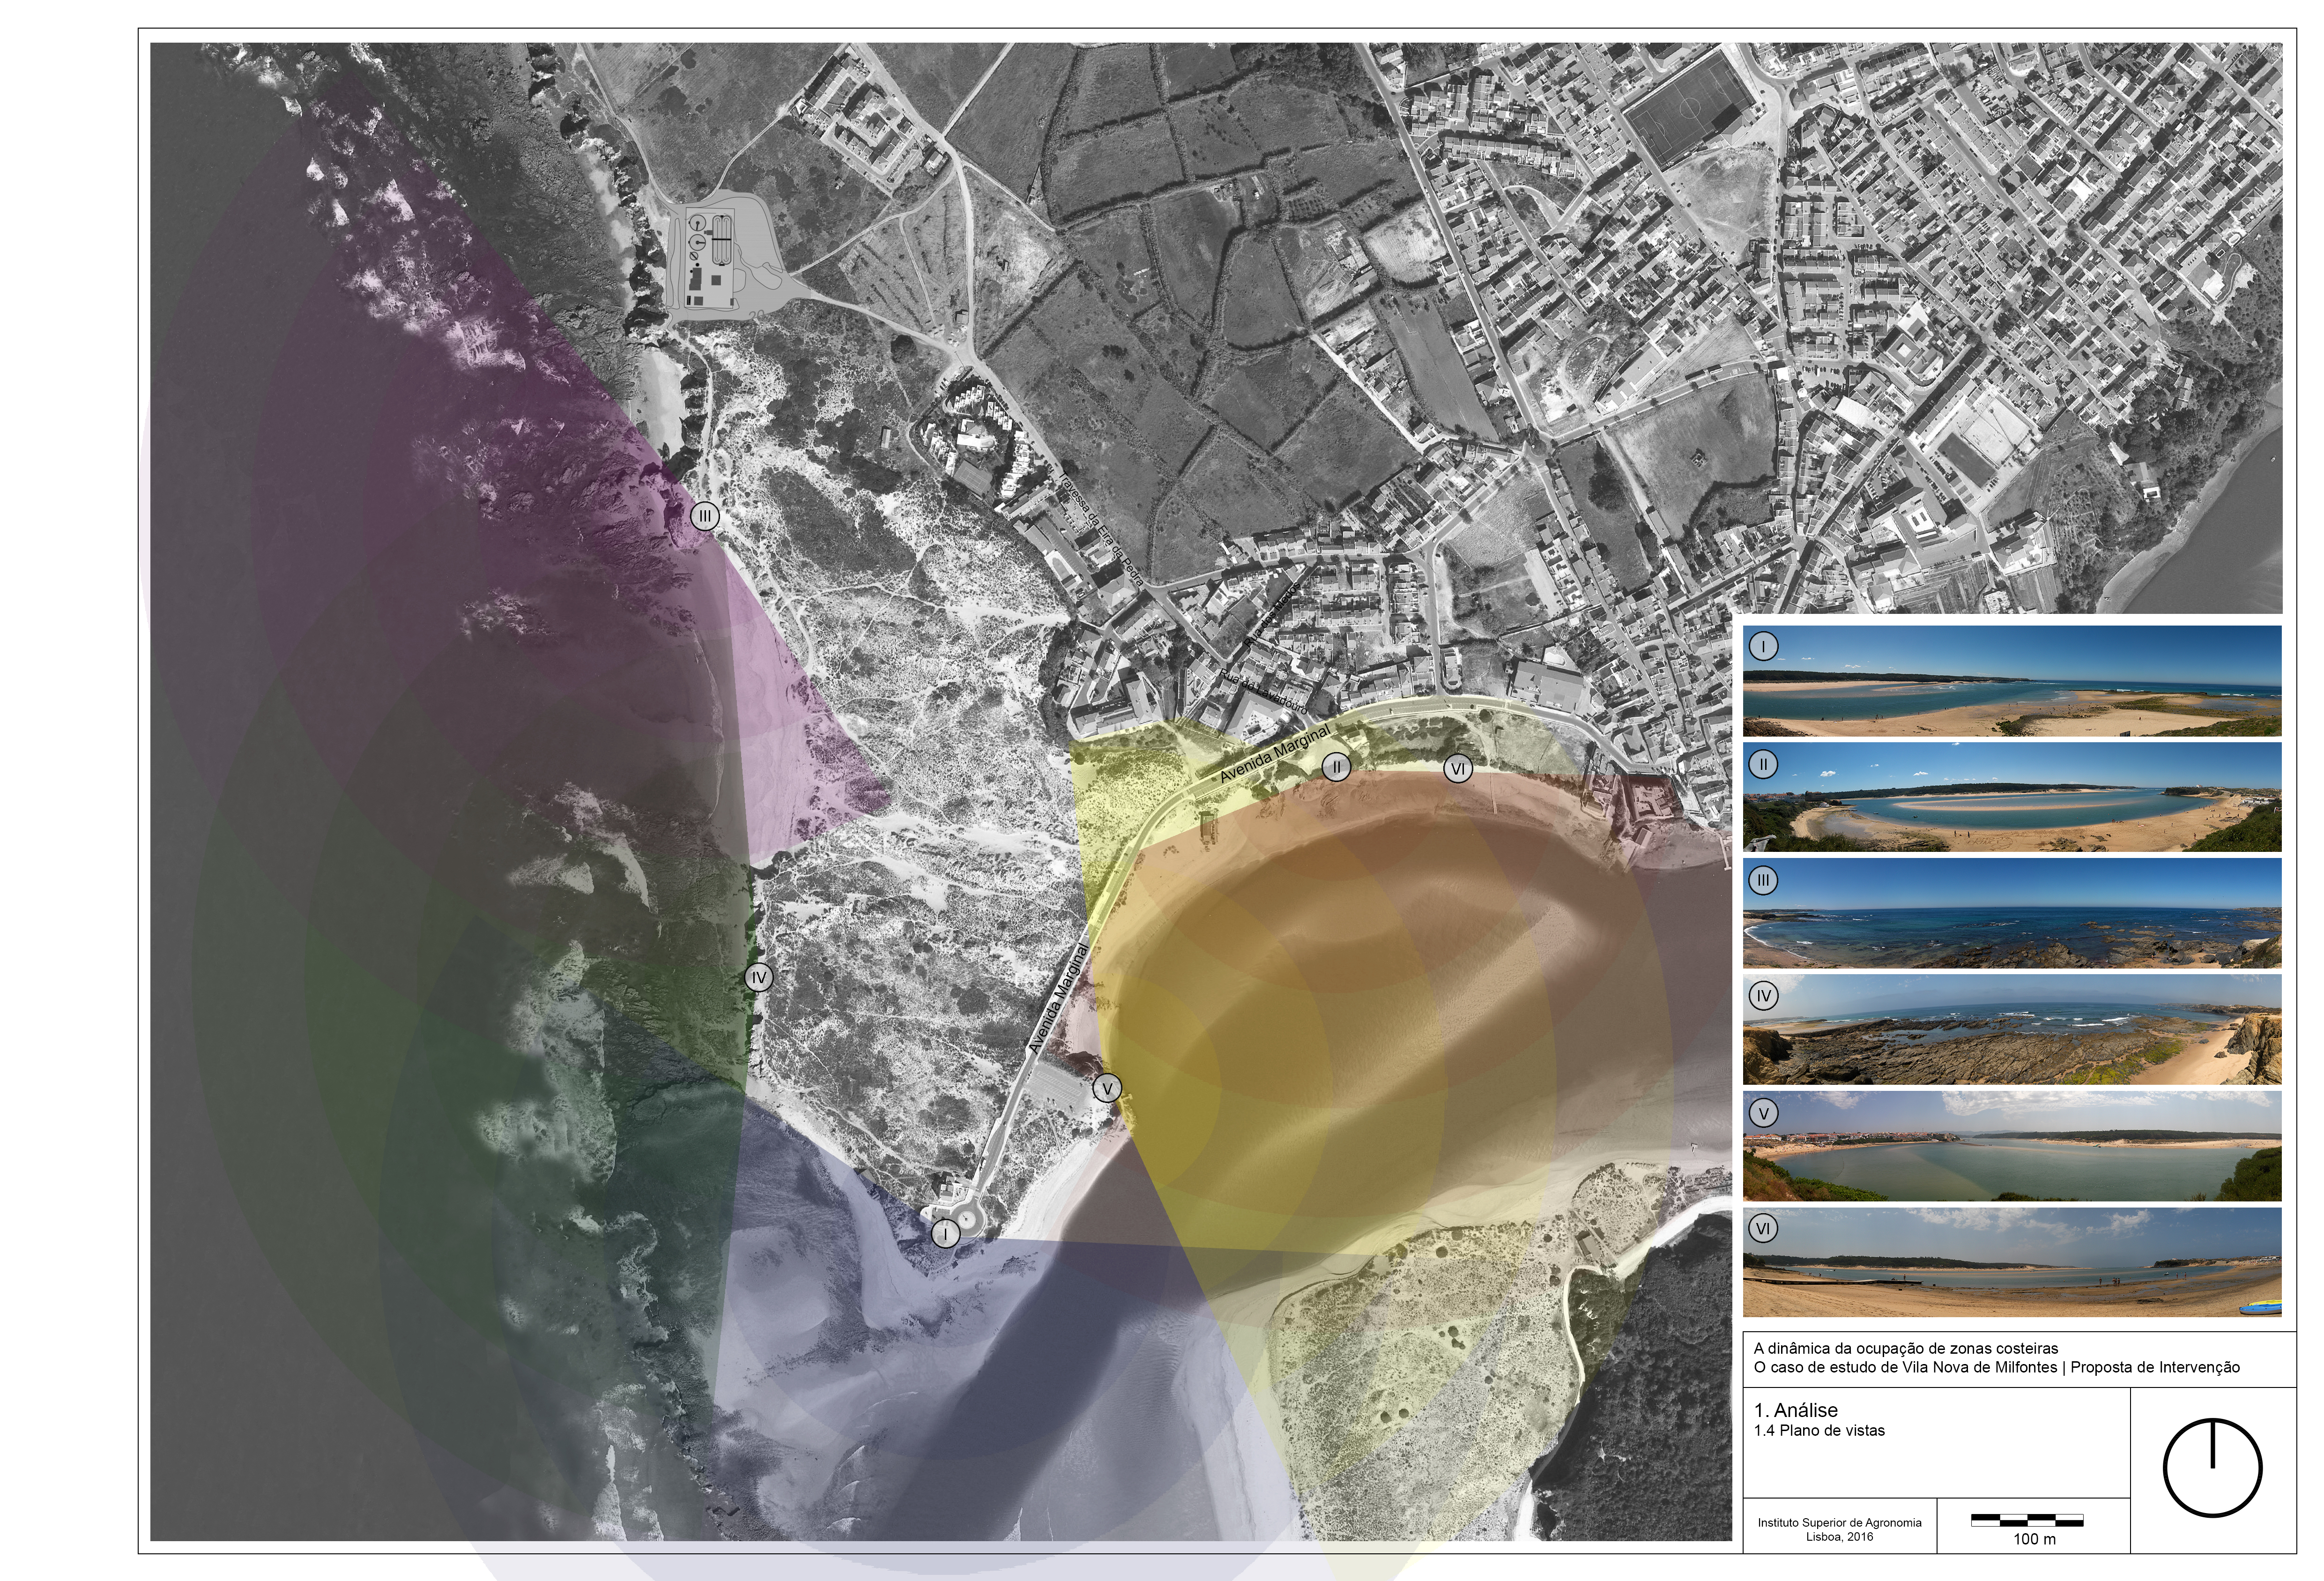Select panorama photo III of the blue ocean
Screen dimensions: 2324x1581
pos(2012,913)
